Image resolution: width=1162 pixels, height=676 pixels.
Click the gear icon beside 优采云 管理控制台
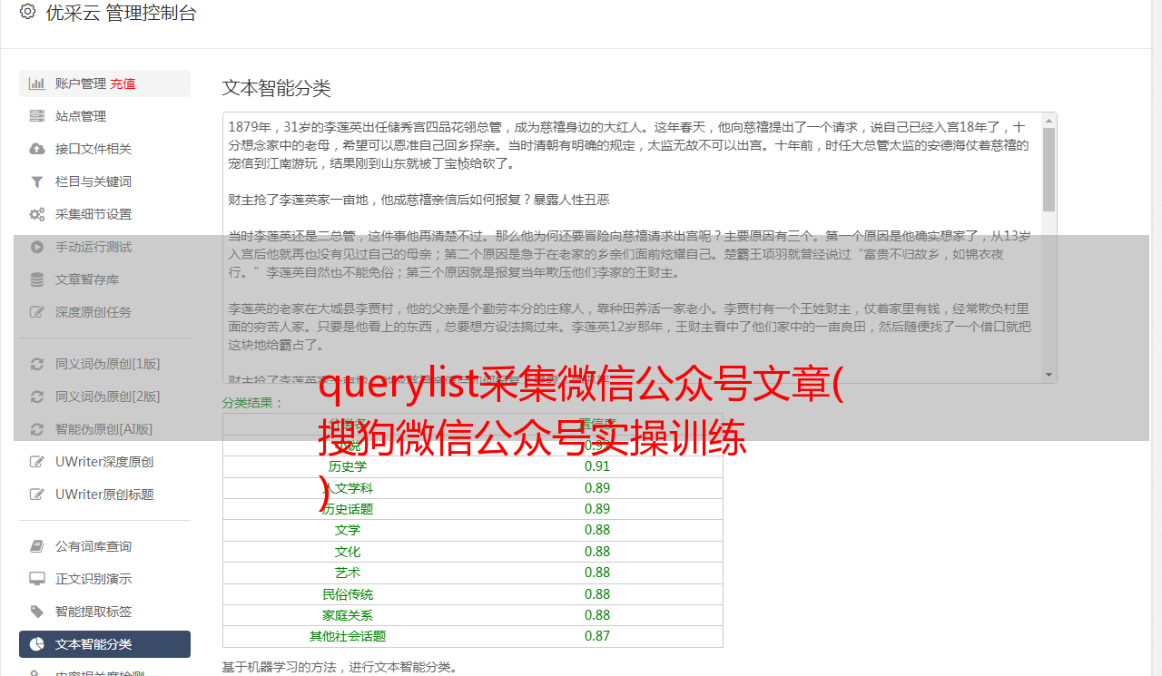pyautogui.click(x=28, y=12)
